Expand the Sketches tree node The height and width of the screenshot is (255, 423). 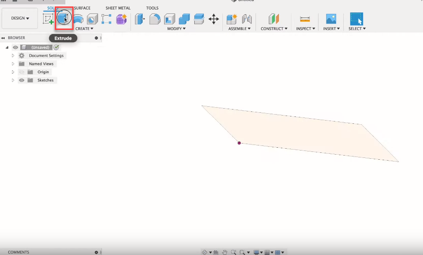click(13, 80)
